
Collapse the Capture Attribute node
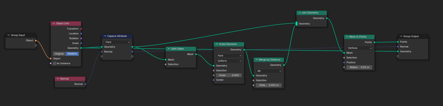(x=105, y=36)
